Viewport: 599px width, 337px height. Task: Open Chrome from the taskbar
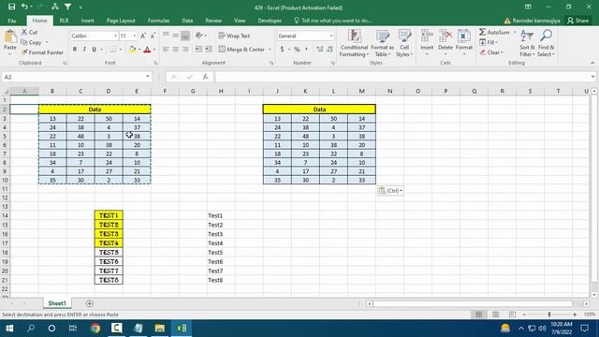click(95, 329)
